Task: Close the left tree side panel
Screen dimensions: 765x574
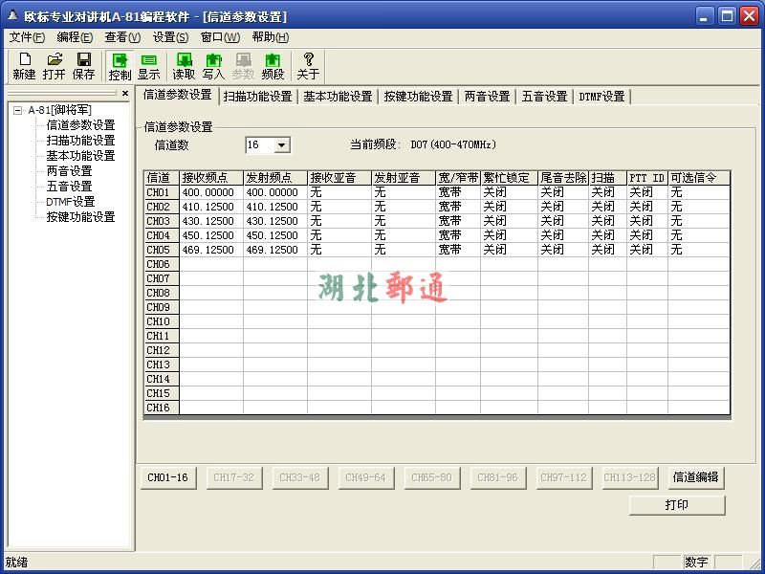Action: (125, 94)
